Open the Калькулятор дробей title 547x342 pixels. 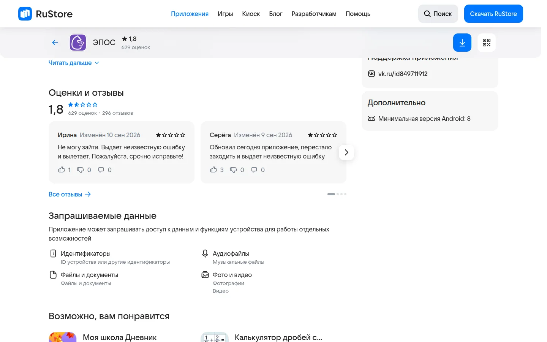click(x=278, y=337)
